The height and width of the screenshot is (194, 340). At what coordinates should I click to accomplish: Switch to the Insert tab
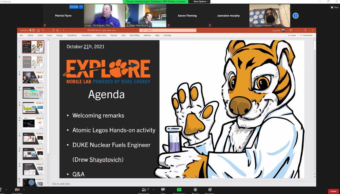(x=40, y=35)
